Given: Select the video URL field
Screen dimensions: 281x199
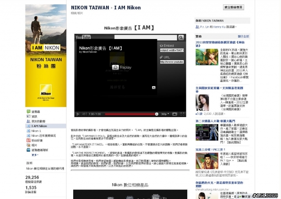Looking at the screenshot, I should pyautogui.click(x=172, y=62).
